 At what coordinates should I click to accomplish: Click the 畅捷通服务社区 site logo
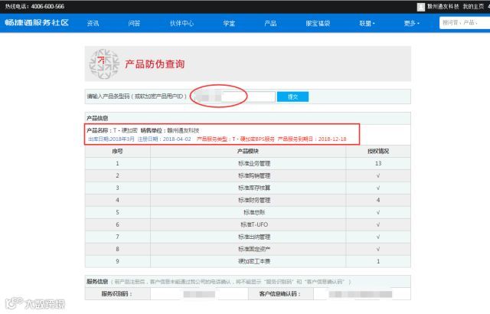pyautogui.click(x=37, y=23)
